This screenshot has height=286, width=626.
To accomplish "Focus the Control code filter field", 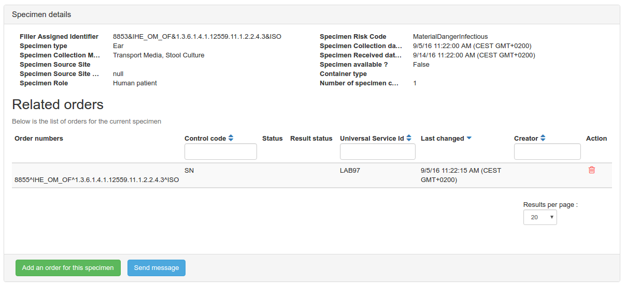I will click(x=221, y=152).
